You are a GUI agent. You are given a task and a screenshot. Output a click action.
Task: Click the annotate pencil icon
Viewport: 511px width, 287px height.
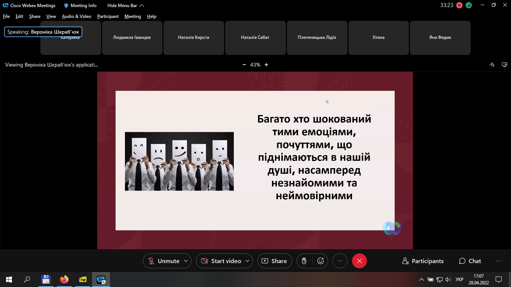[x=492, y=65]
